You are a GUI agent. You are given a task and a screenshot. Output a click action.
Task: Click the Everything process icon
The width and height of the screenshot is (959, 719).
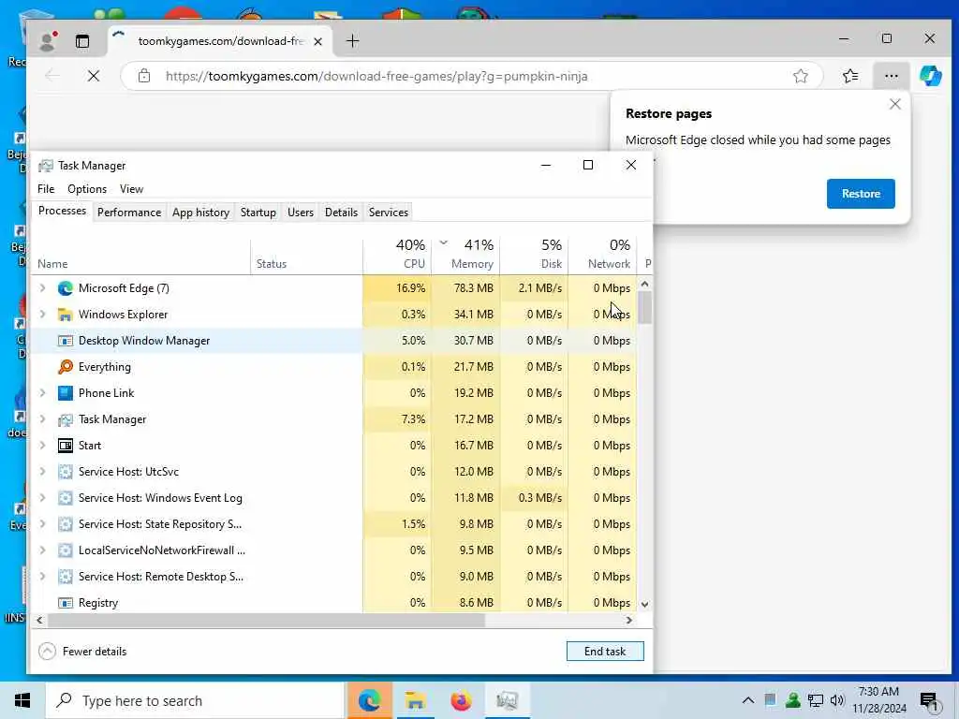tap(65, 367)
